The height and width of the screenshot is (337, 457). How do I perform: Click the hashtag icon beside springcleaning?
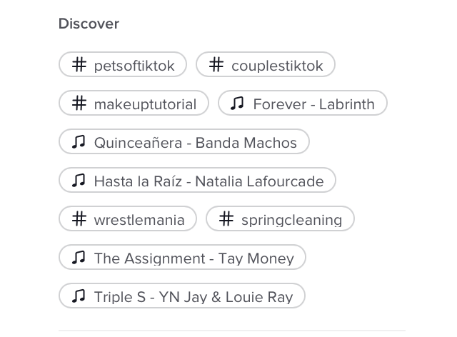pos(226,219)
